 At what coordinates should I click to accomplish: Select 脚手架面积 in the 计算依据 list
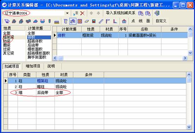(37, 57)
